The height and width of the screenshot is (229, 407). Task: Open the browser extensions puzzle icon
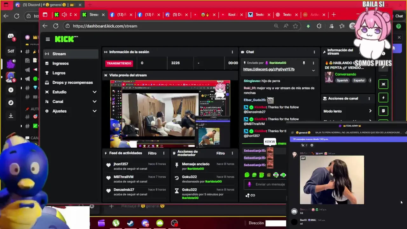pyautogui.click(x=319, y=26)
